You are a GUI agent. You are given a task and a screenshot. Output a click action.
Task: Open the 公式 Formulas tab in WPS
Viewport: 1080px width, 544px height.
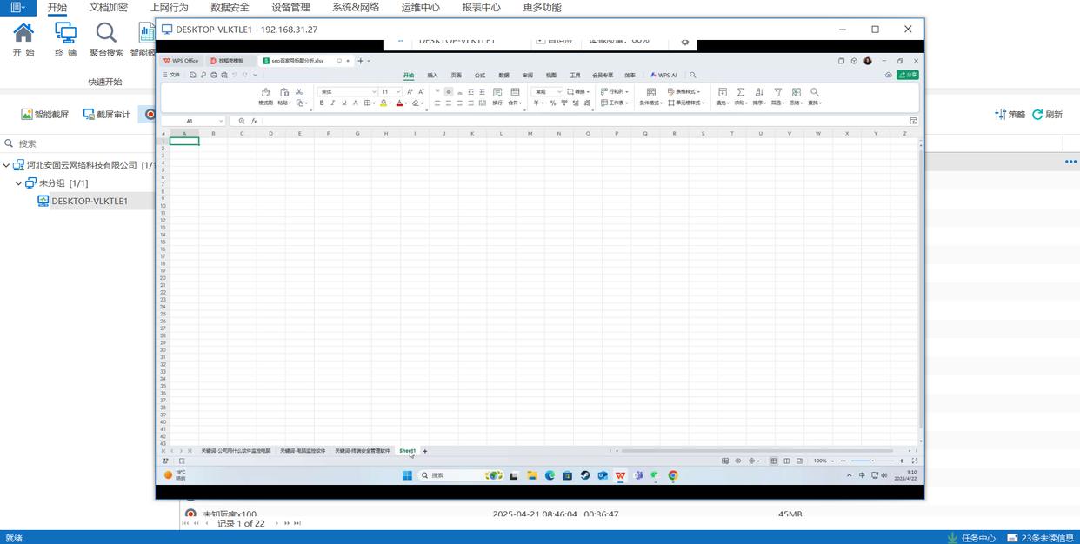(x=480, y=76)
